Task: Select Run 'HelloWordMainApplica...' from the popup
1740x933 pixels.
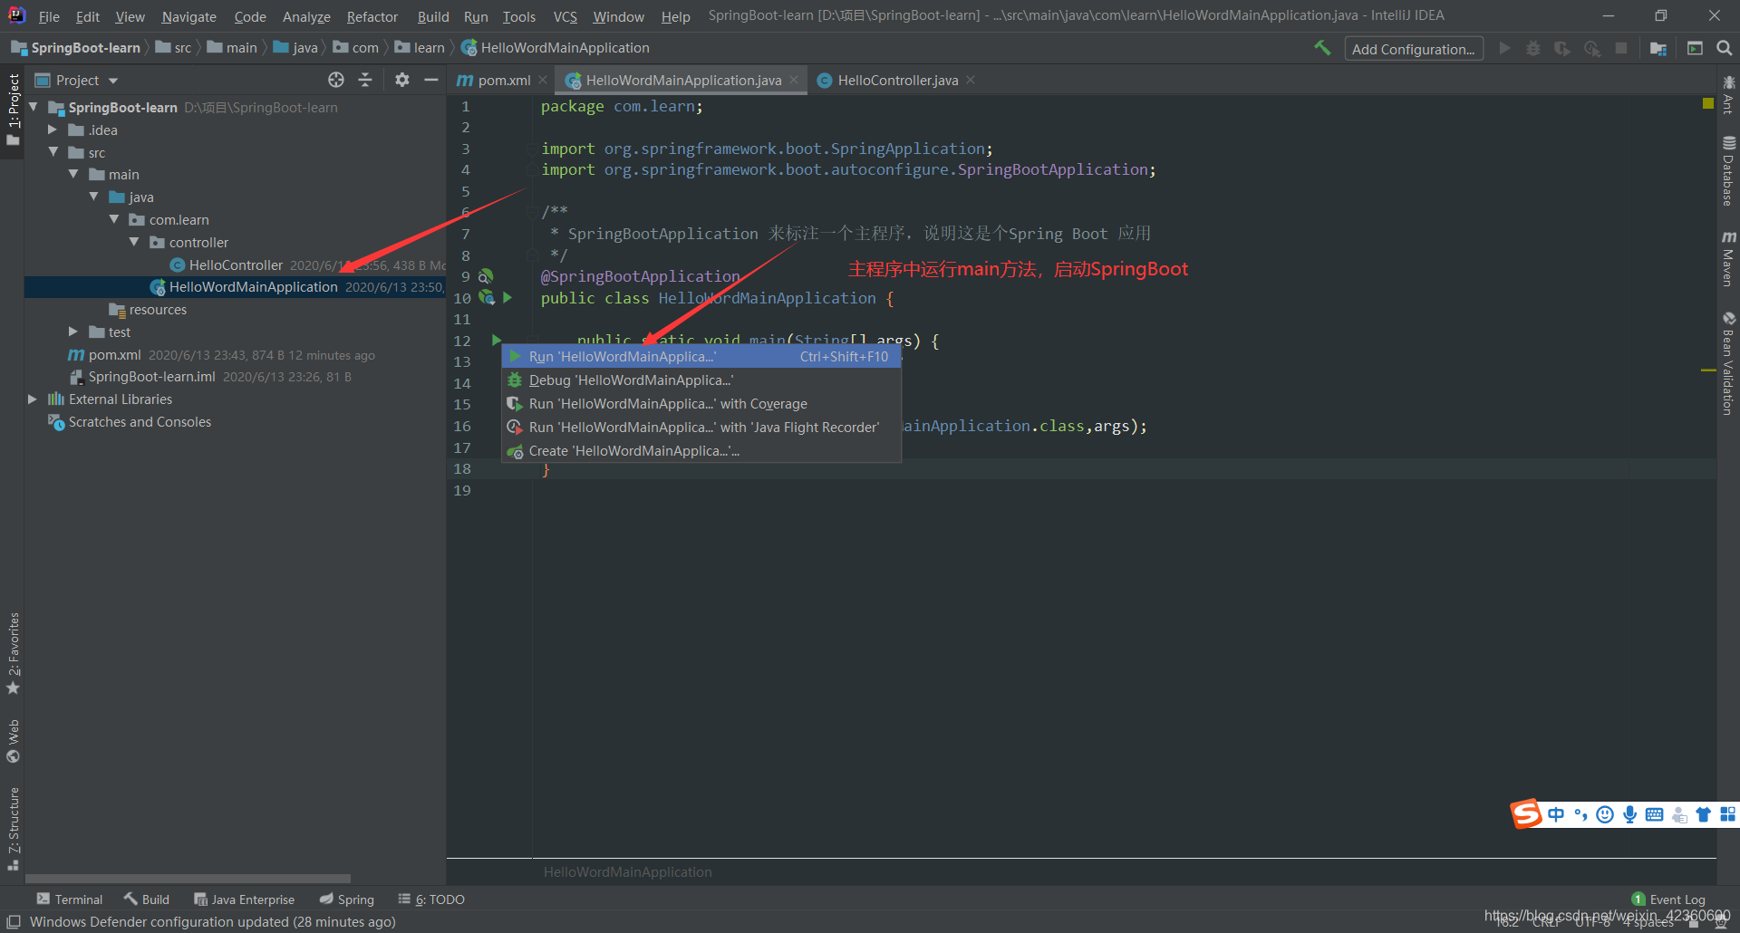Action: point(701,356)
